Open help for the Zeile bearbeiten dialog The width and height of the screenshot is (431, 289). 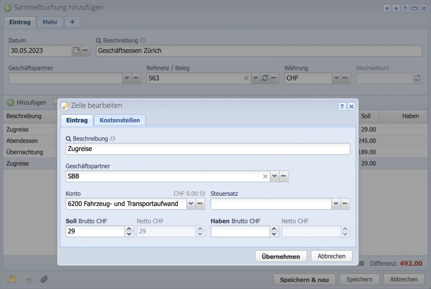pyautogui.click(x=342, y=106)
